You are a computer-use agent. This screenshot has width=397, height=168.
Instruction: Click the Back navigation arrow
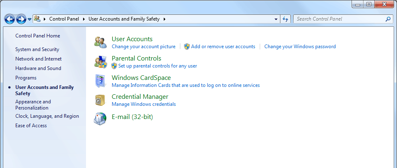tap(10, 19)
